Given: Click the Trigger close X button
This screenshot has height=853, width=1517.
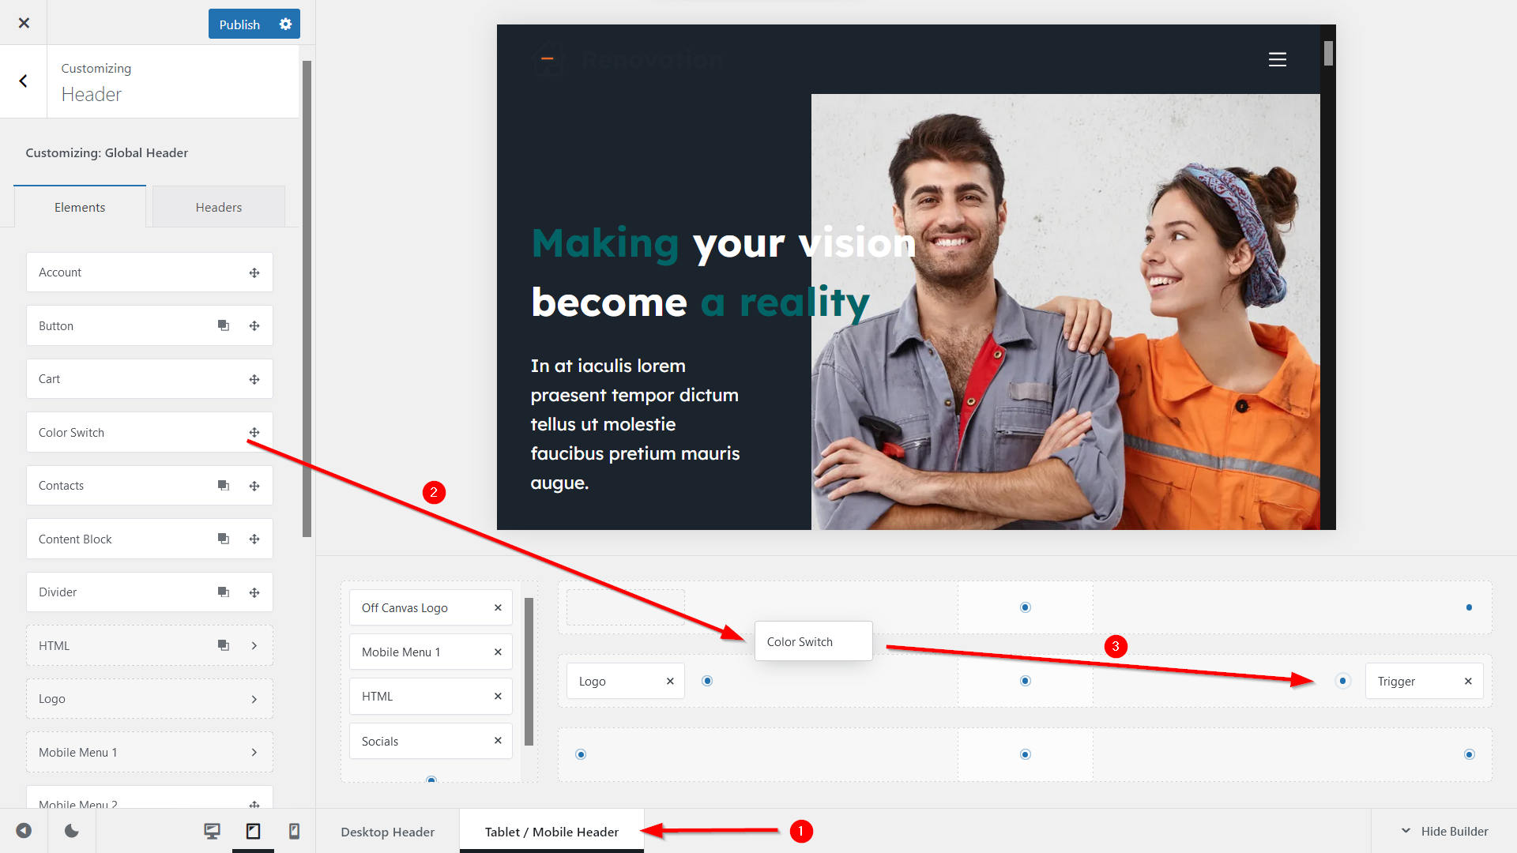Looking at the screenshot, I should coord(1468,681).
